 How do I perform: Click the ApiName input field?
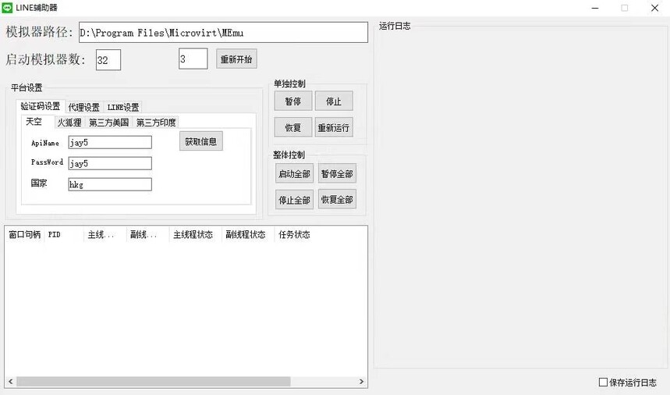(110, 142)
